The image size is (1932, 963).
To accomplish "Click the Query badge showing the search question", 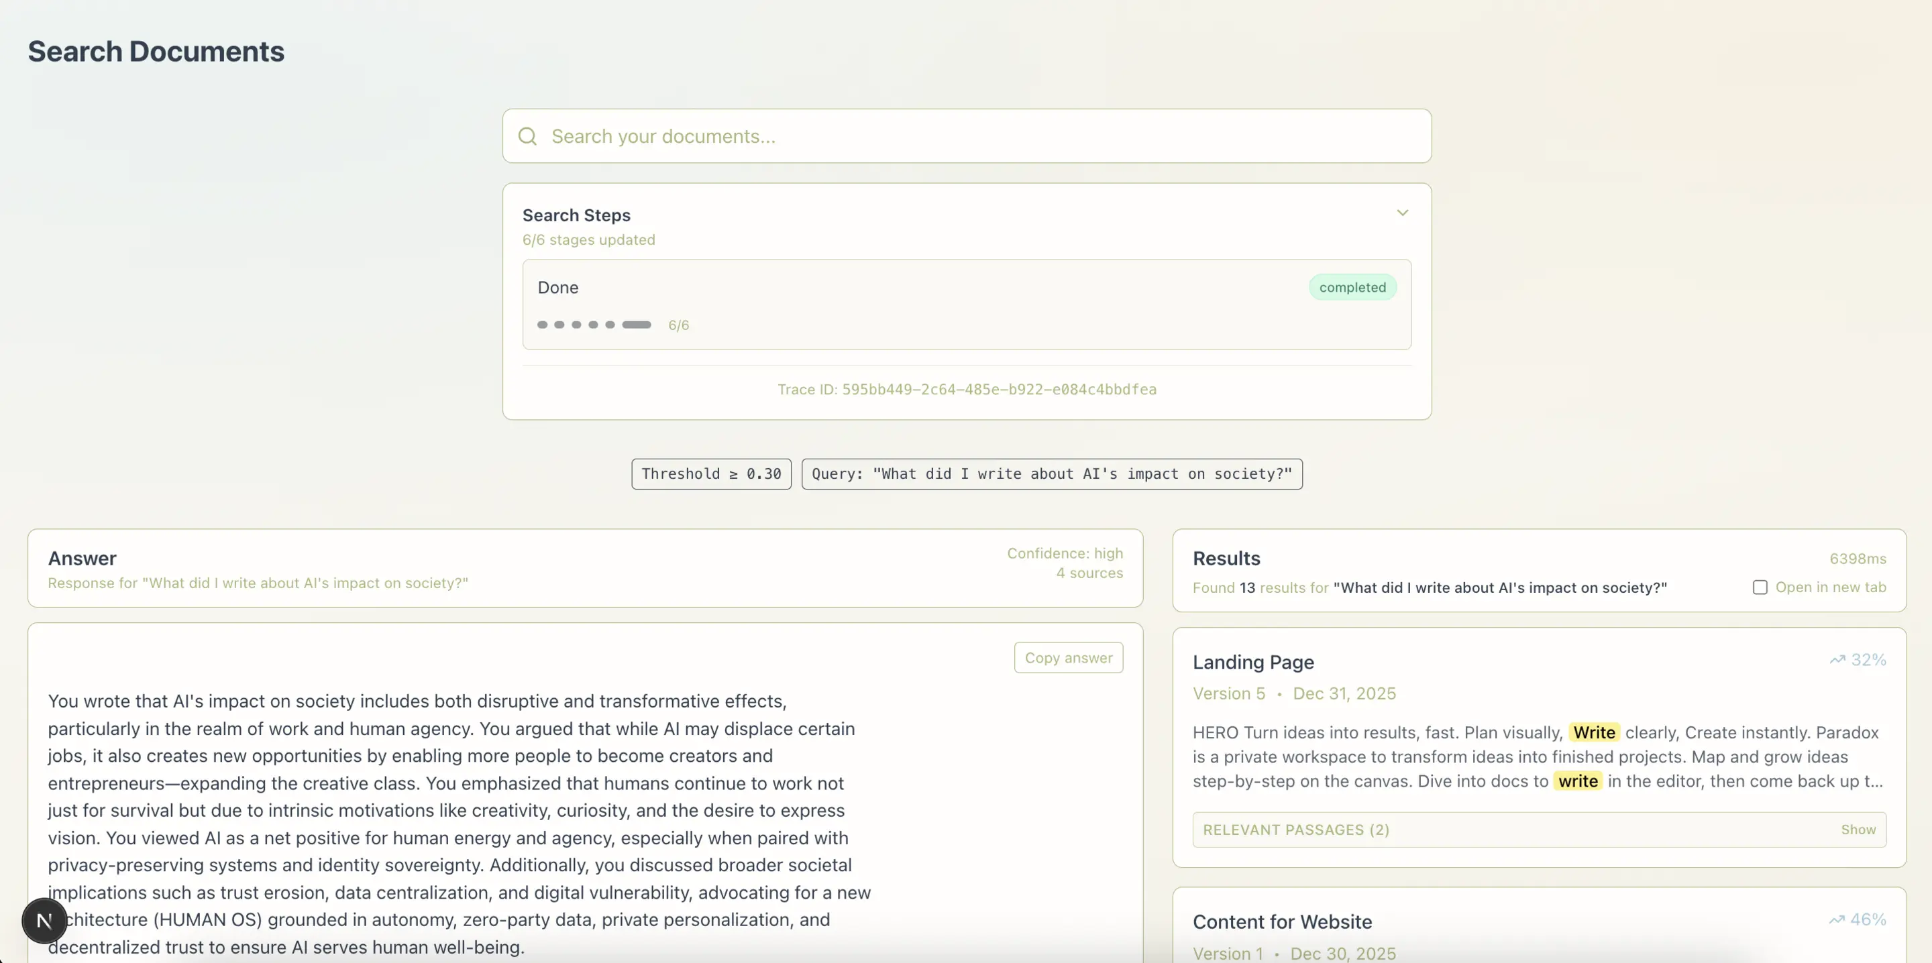I will [1053, 473].
